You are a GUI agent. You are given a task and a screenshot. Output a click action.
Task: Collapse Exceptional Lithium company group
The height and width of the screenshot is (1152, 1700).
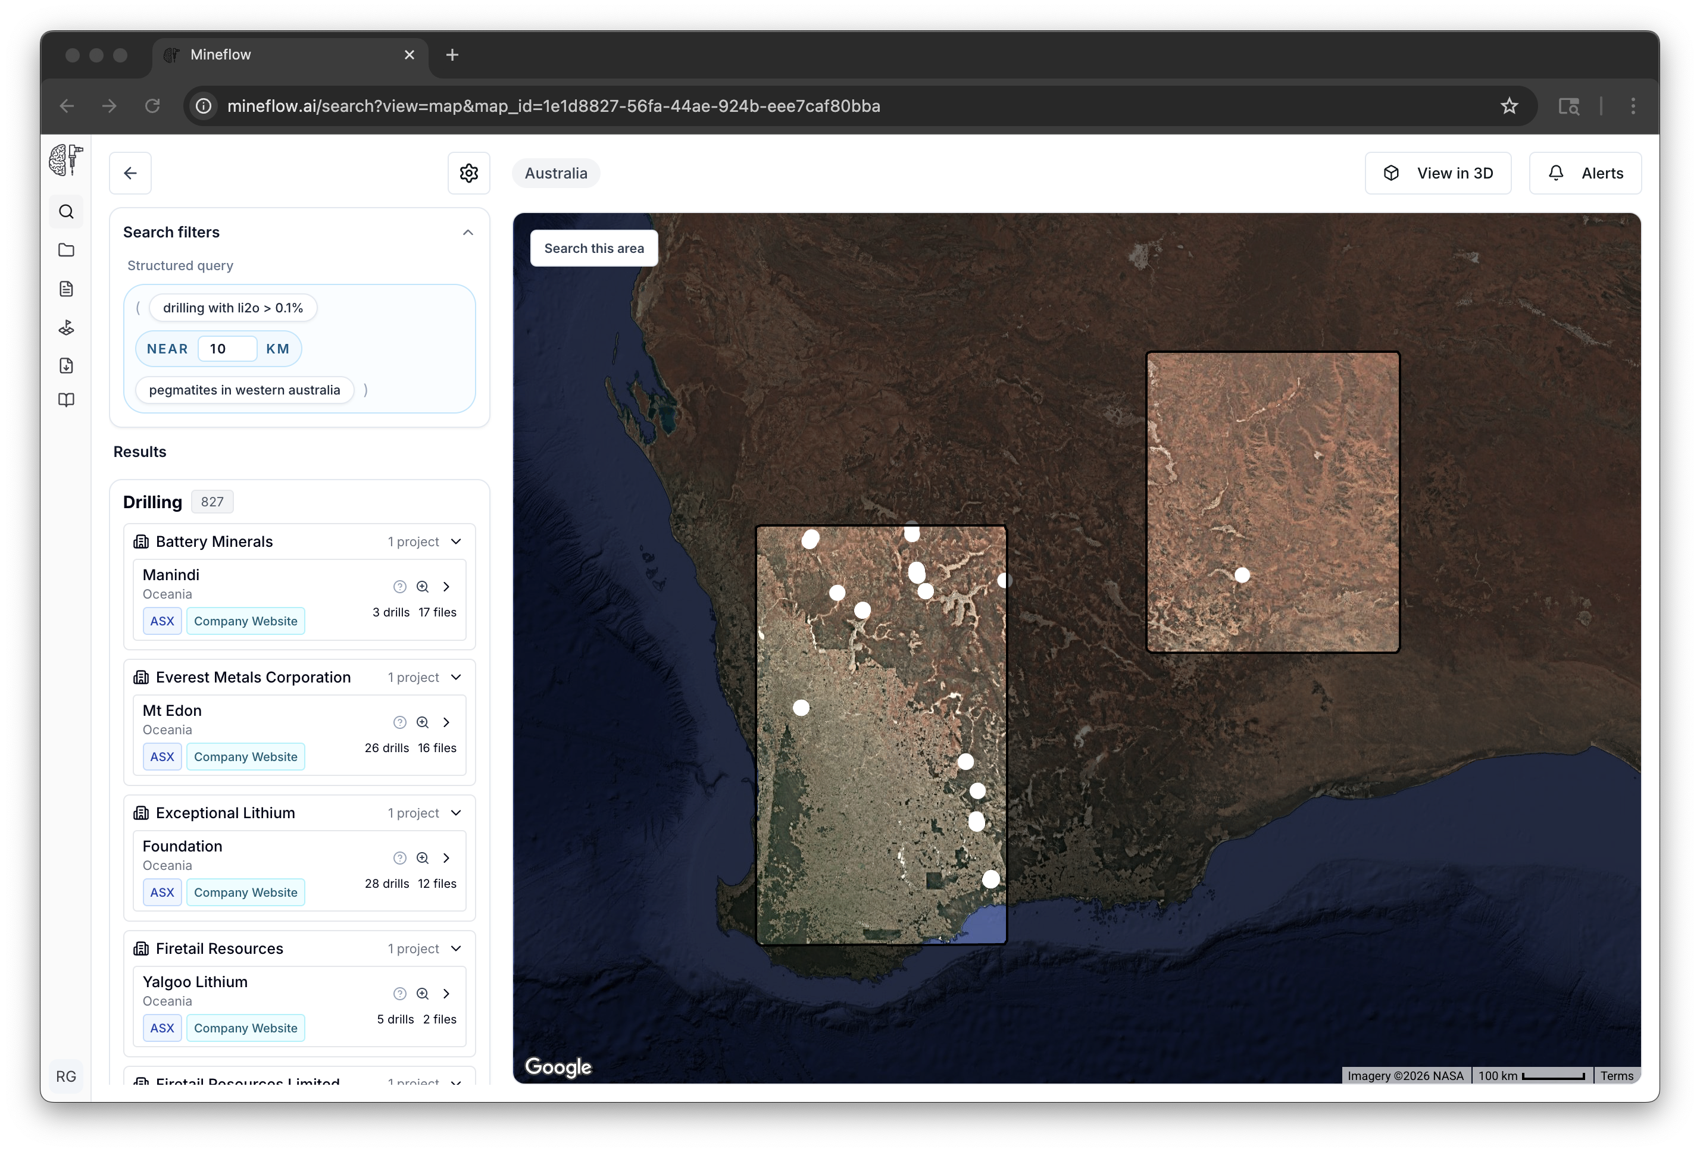point(457,813)
